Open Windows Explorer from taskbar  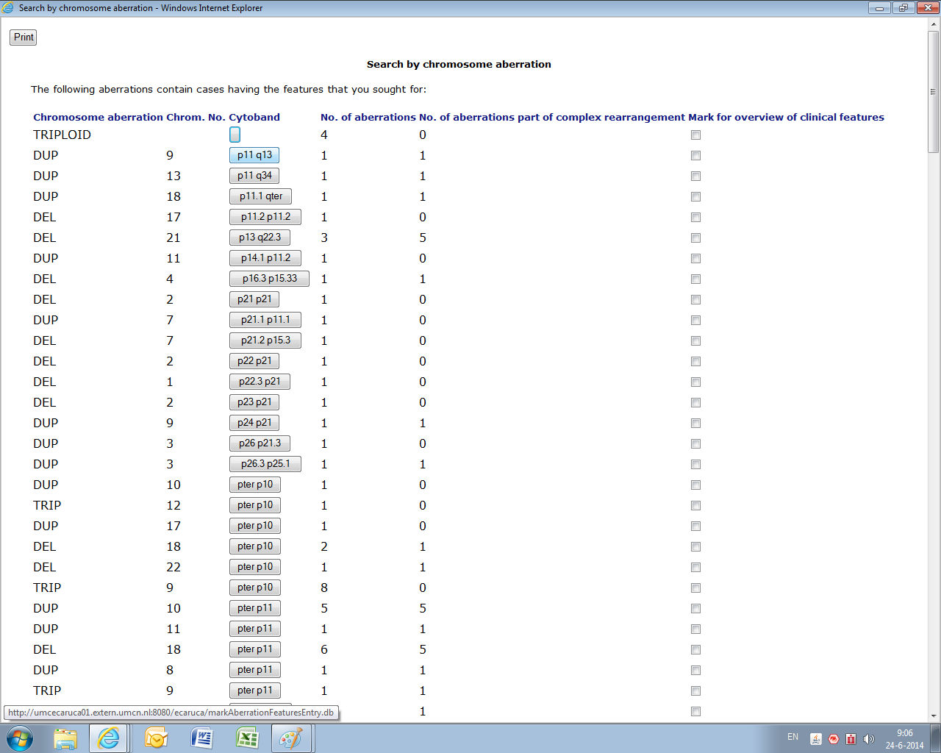(x=65, y=738)
